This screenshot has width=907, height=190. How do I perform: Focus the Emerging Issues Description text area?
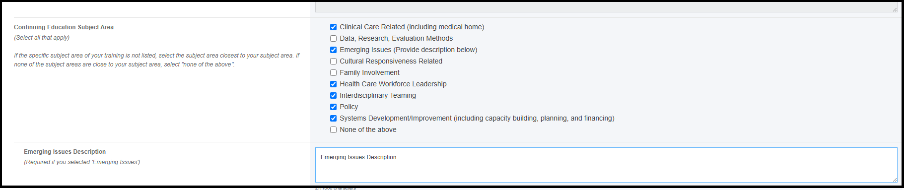[x=606, y=165]
